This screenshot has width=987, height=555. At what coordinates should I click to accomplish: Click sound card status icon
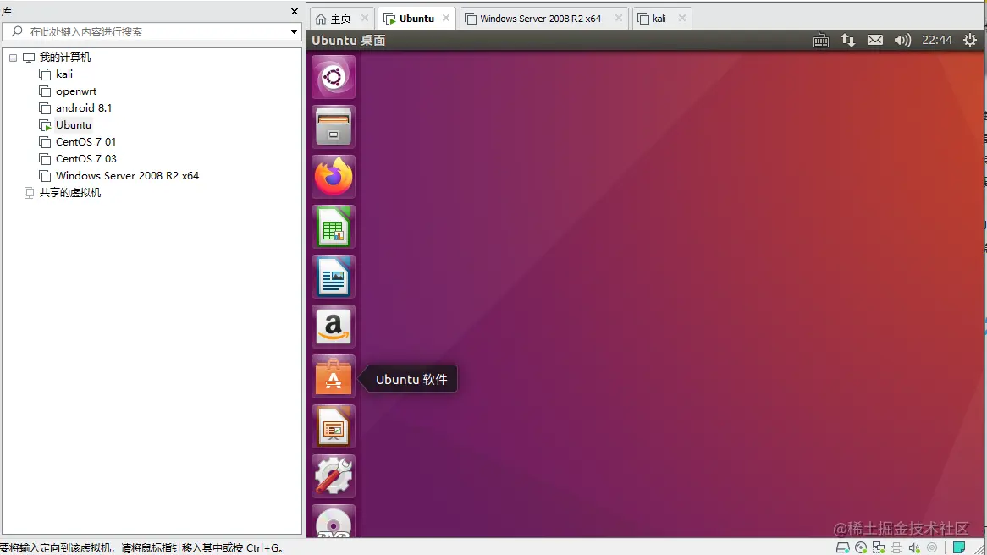click(x=914, y=547)
